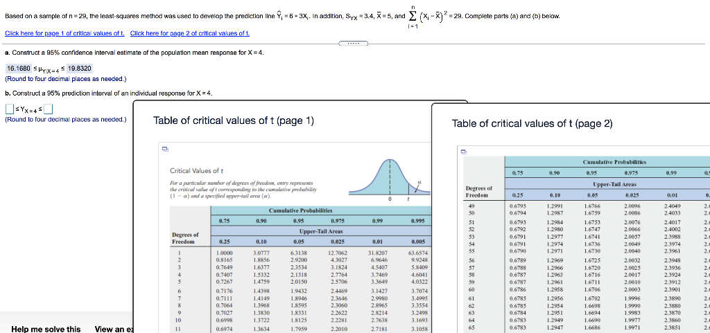Click lower bound input box for prediction interval

click(9, 109)
